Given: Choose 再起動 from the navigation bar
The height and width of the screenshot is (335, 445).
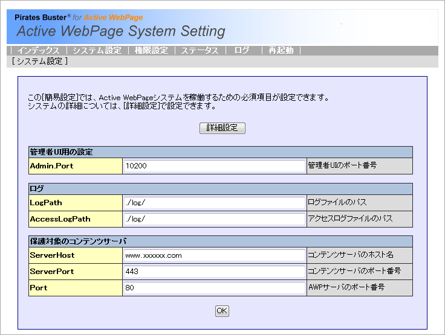Looking at the screenshot, I should pyautogui.click(x=281, y=51).
